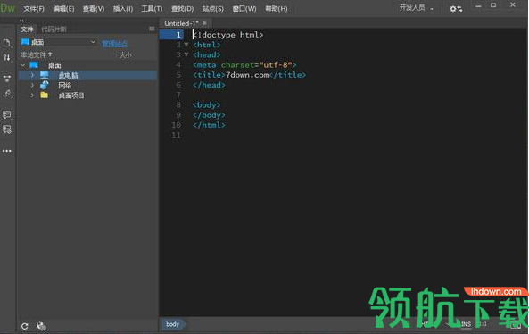
Task: Click the '<body>' opening tag line
Action: tap(206, 105)
